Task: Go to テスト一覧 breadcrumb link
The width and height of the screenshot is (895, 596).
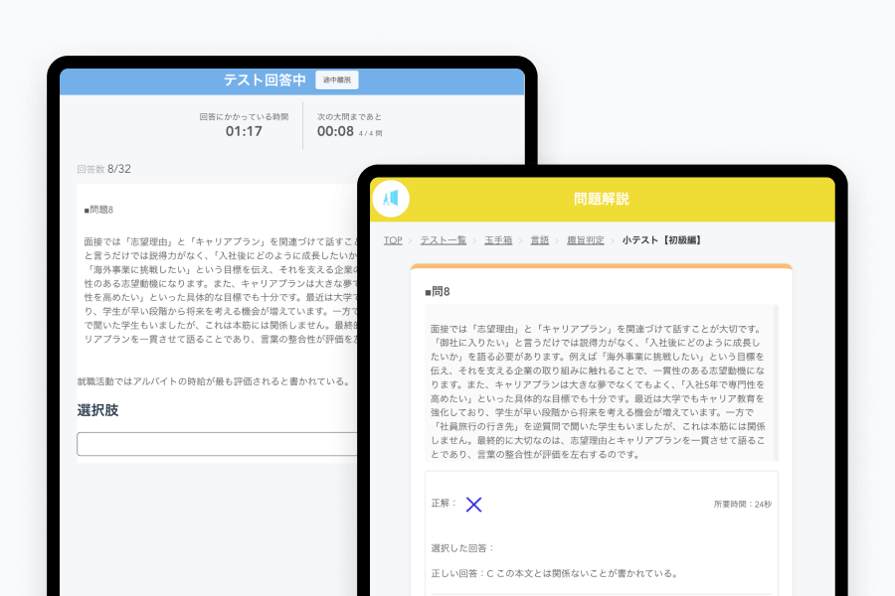Action: [443, 240]
